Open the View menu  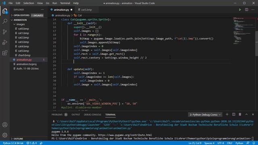pos(40,3)
